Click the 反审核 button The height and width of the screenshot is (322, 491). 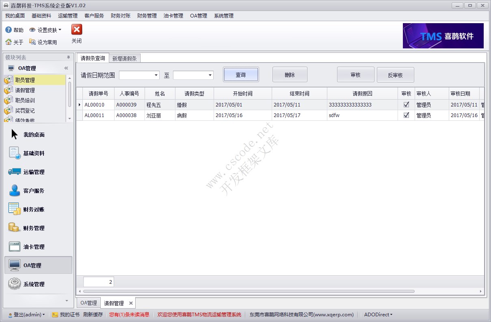395,75
